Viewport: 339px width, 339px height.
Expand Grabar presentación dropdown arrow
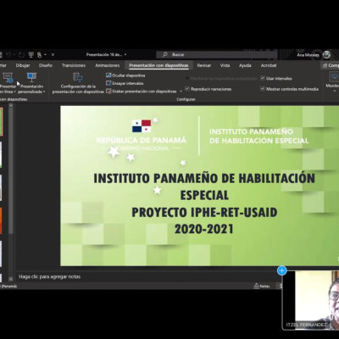coord(181,92)
